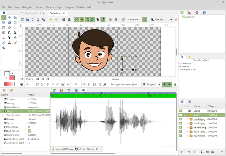The image size is (226, 156).
Task: Select the Star tool in toolbox
Action: [x=9, y=28]
